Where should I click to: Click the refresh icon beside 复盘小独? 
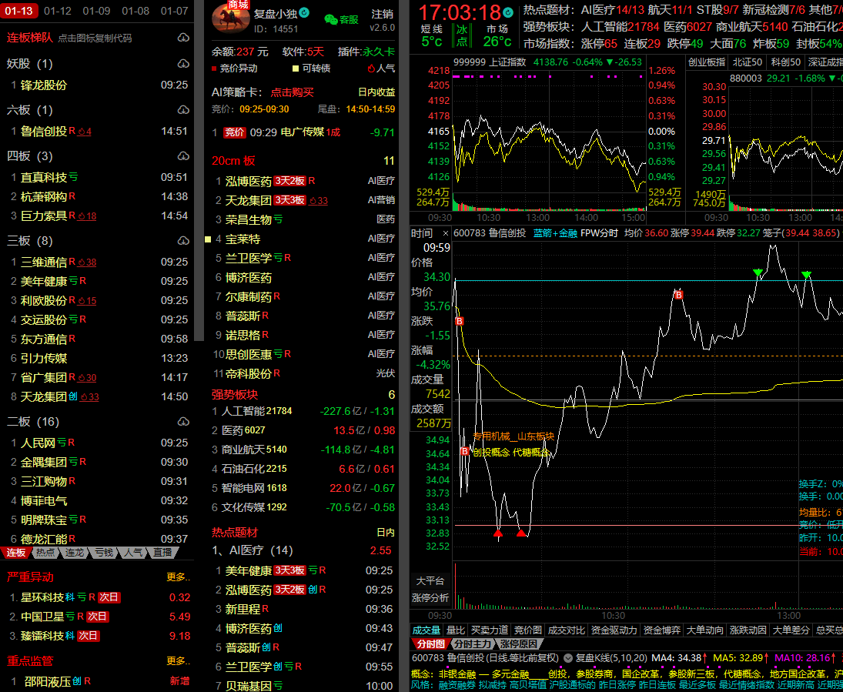[304, 12]
